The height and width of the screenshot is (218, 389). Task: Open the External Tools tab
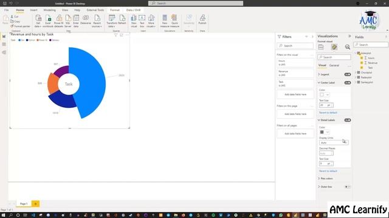pyautogui.click(x=95, y=10)
